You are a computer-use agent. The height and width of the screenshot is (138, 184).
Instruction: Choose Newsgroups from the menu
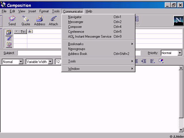click(x=98, y=49)
